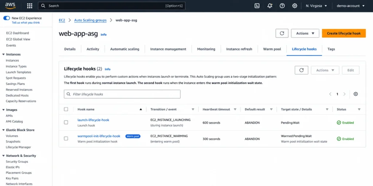Select all lifecycle hooks checkbox
The width and height of the screenshot is (373, 186).
66,109
